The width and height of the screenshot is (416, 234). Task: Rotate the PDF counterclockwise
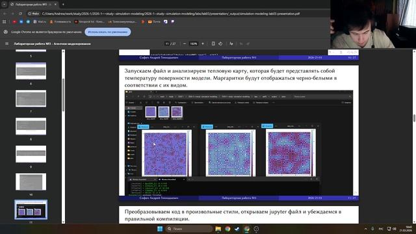coord(220,44)
